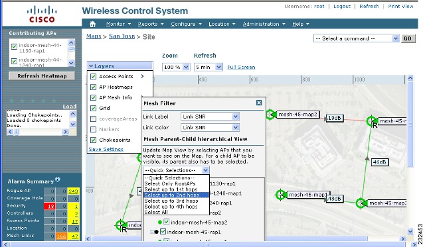Click the Cisco logo
The height and width of the screenshot is (247, 425).
click(42, 15)
